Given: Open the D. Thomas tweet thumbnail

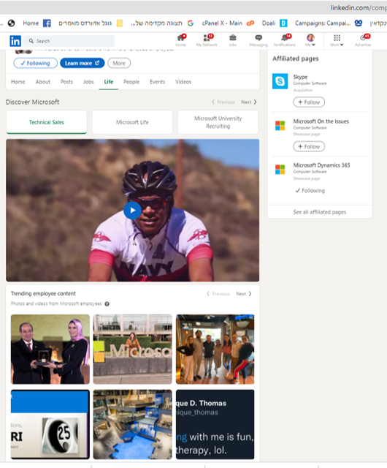Looking at the screenshot, I should point(215,424).
